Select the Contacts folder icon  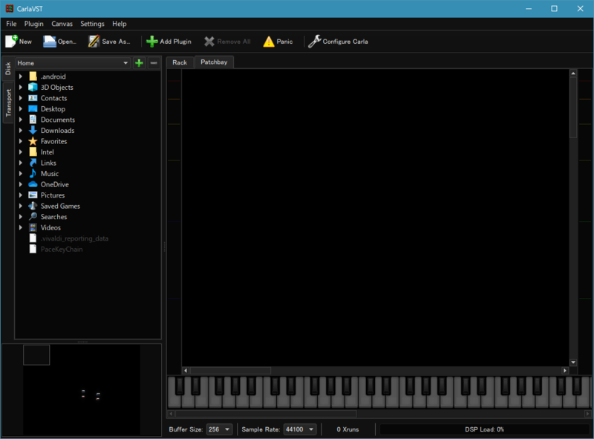point(33,98)
